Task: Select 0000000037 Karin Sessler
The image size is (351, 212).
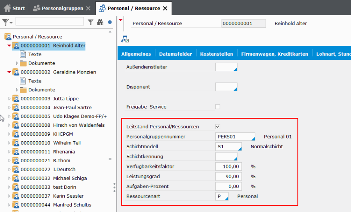Action: click(52, 196)
